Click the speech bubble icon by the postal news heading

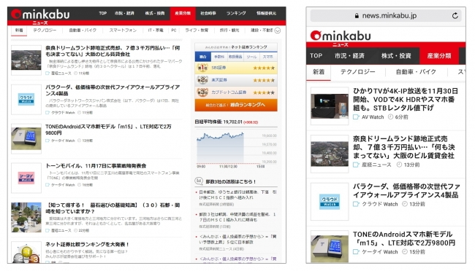point(199,181)
